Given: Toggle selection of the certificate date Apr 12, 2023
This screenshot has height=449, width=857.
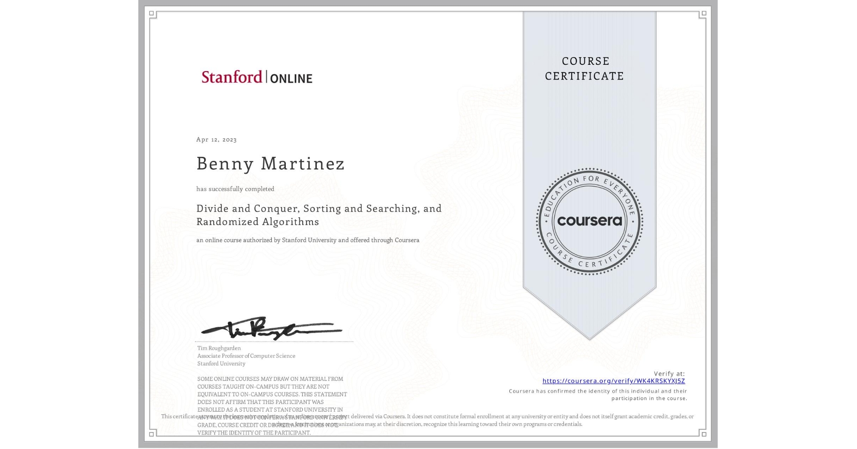Looking at the screenshot, I should coord(216,139).
